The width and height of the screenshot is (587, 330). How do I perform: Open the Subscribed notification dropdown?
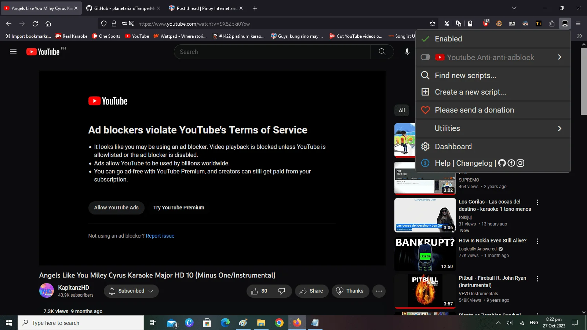pos(131,291)
